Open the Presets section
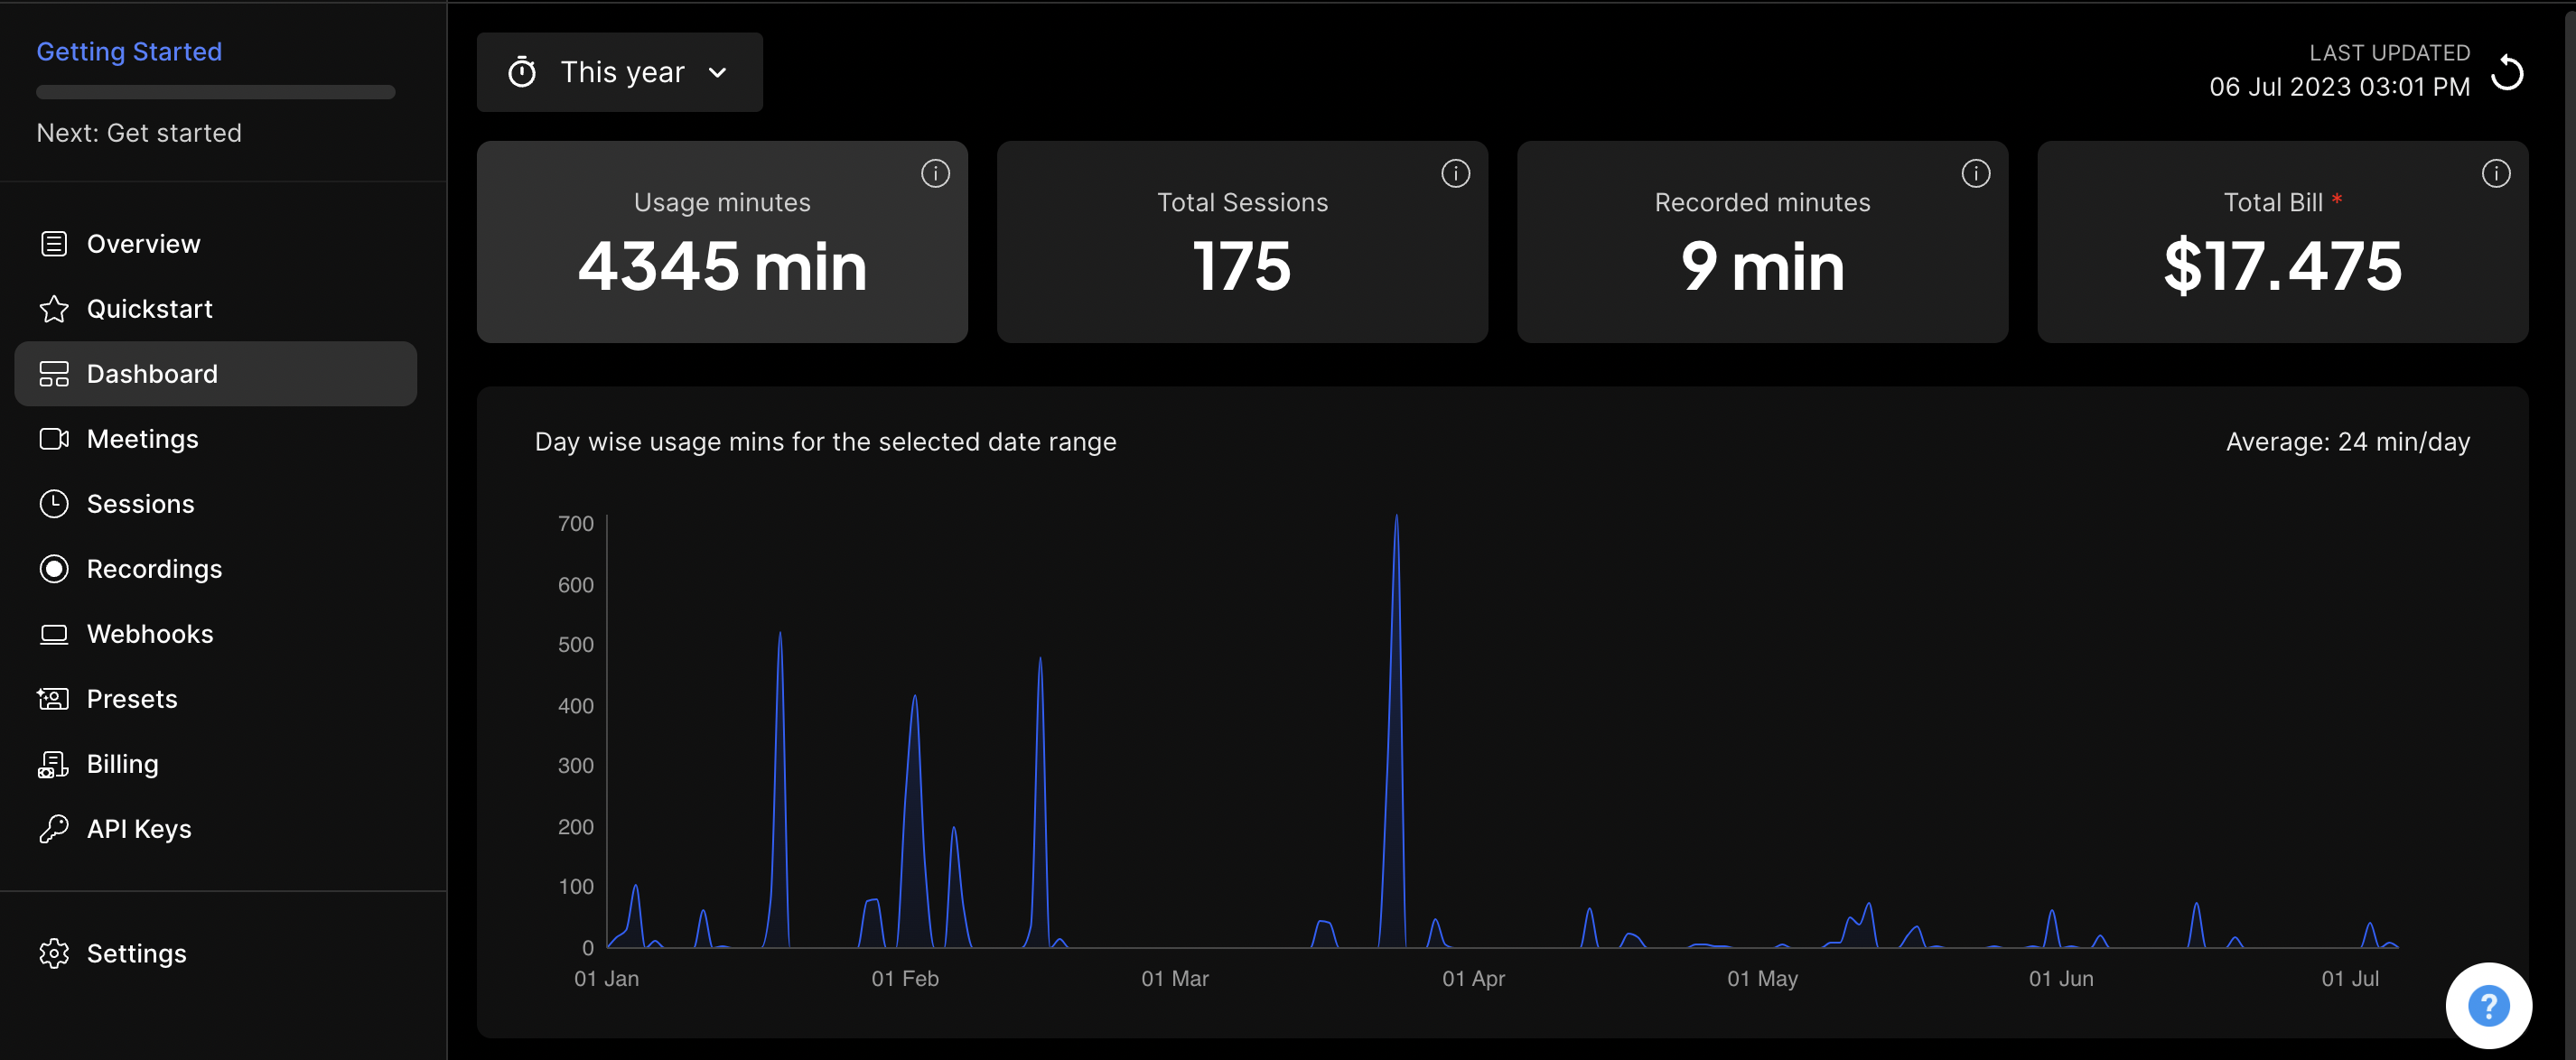Viewport: 2576px width, 1060px height. pyautogui.click(x=132, y=697)
